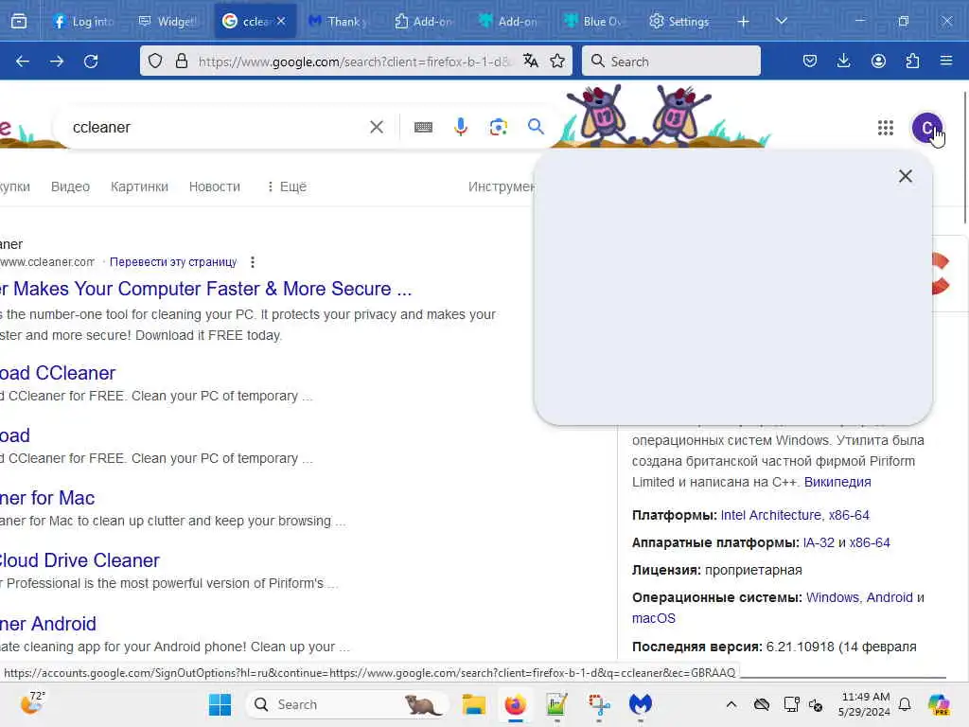Open the CCleaner Android sitelink
Image resolution: width=969 pixels, height=727 pixels.
tap(48, 624)
